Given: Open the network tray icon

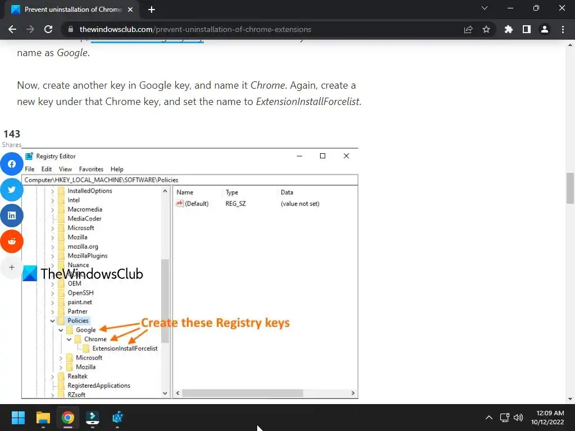Looking at the screenshot, I should pos(505,418).
